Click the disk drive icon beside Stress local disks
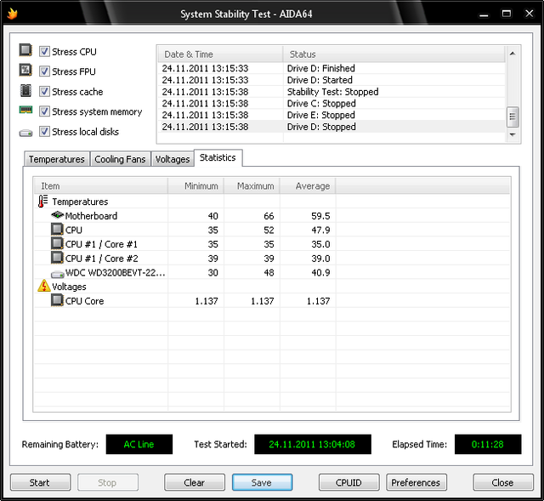This screenshot has height=501, width=544. point(26,132)
